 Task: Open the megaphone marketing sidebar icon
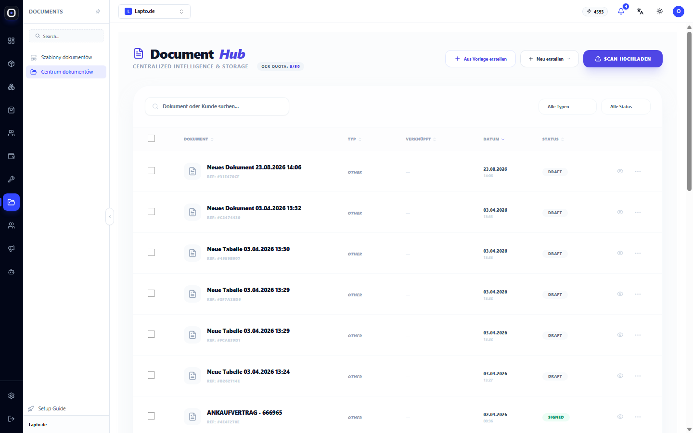coord(12,249)
